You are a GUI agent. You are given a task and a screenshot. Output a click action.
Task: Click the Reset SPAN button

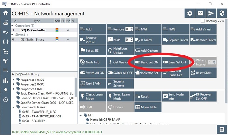point(203,73)
